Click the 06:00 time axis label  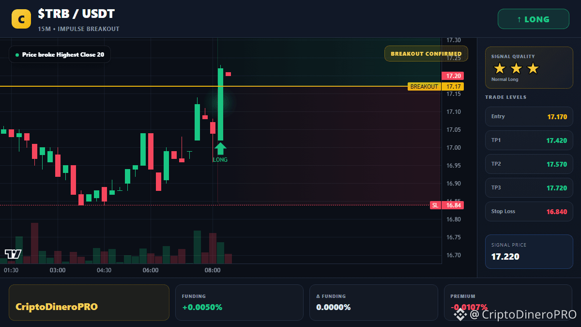click(151, 270)
